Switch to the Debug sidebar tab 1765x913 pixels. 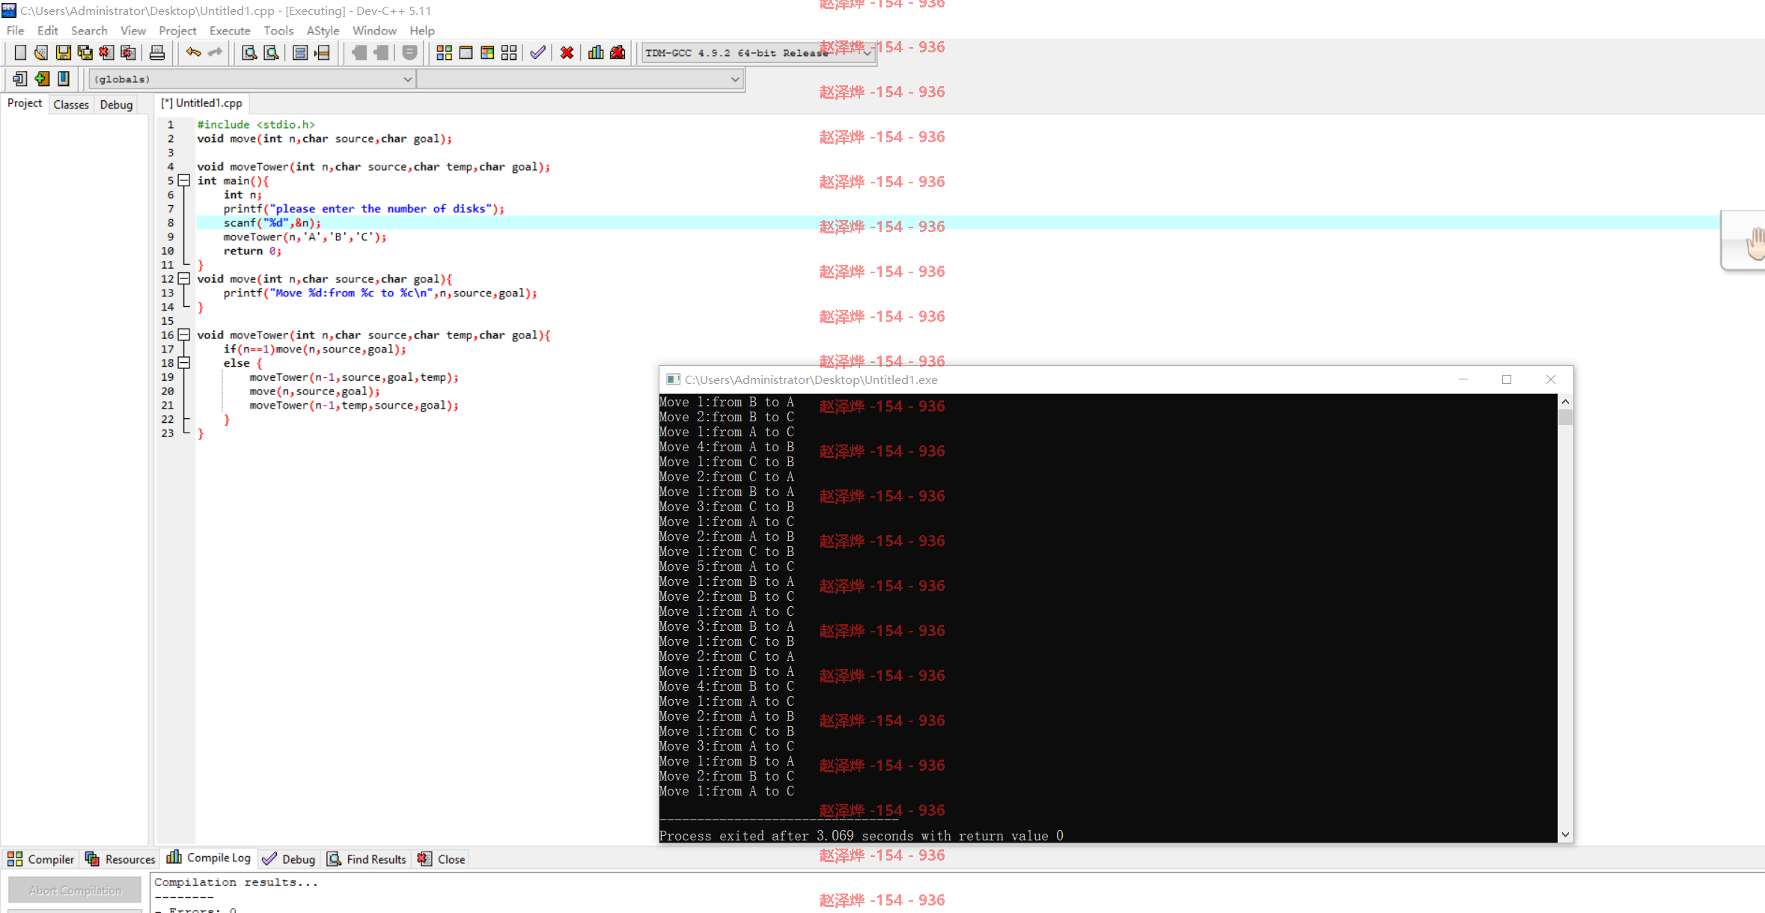(x=116, y=105)
